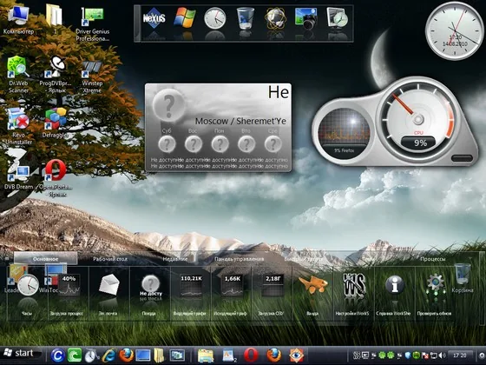486x365 pixels.
Task: Switch to the Процессы shelf tab
Action: 433,259
